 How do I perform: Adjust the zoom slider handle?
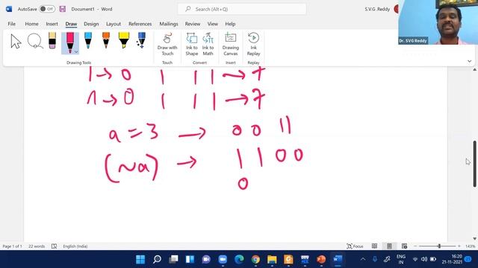point(439,246)
